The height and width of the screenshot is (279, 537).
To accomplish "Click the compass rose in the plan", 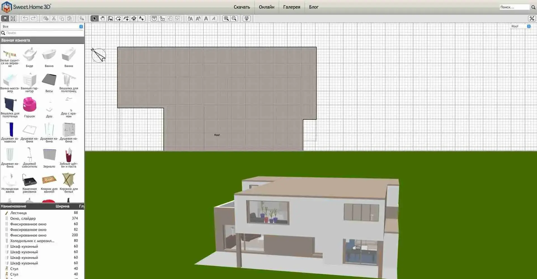I will coord(98,55).
